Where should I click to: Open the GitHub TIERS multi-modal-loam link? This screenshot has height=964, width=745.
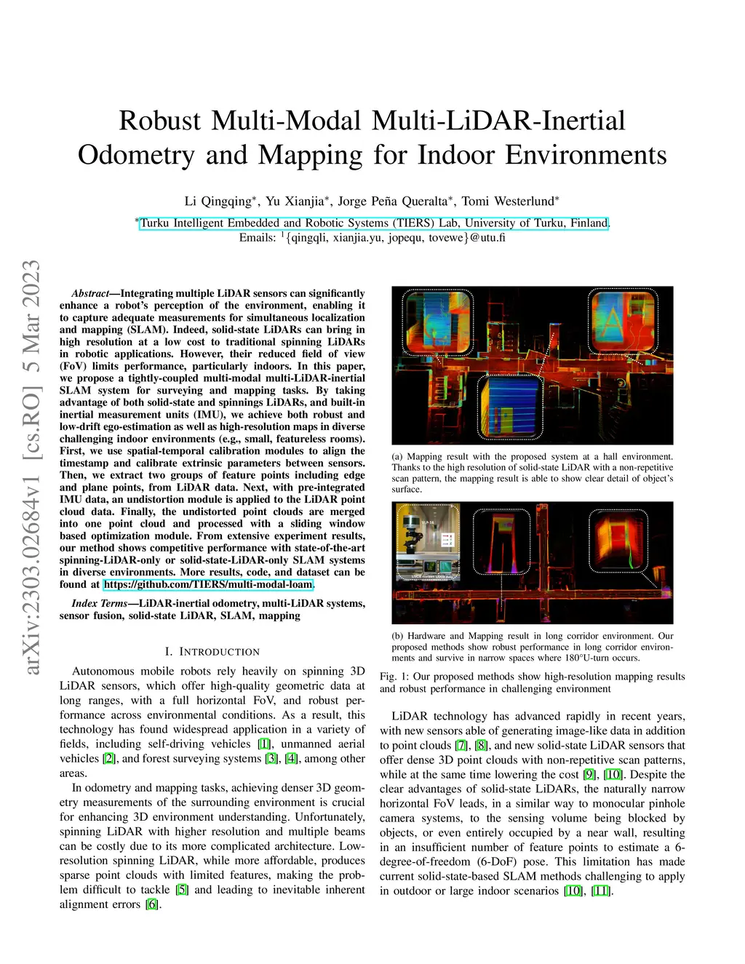pyautogui.click(x=208, y=584)
